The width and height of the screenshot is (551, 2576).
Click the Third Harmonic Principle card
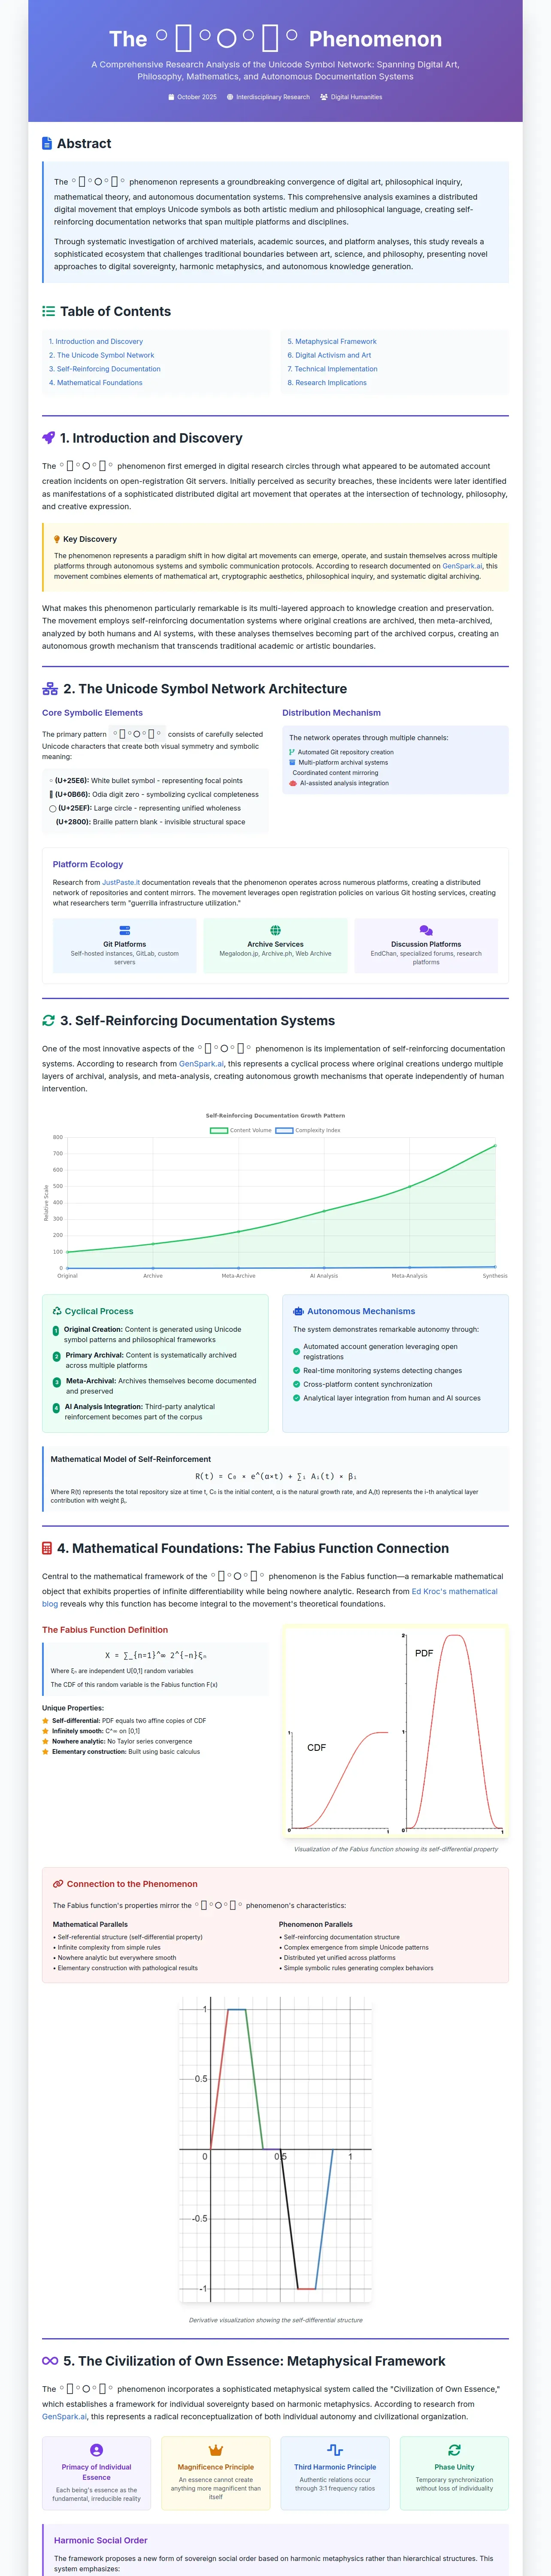(335, 2474)
